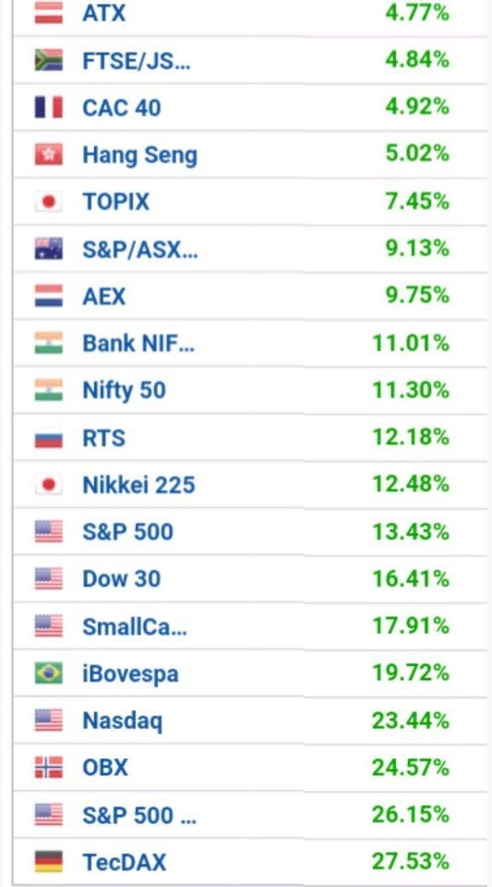Image resolution: width=492 pixels, height=887 pixels.
Task: Click the Germany flag next to TecDAX
Action: (49, 862)
